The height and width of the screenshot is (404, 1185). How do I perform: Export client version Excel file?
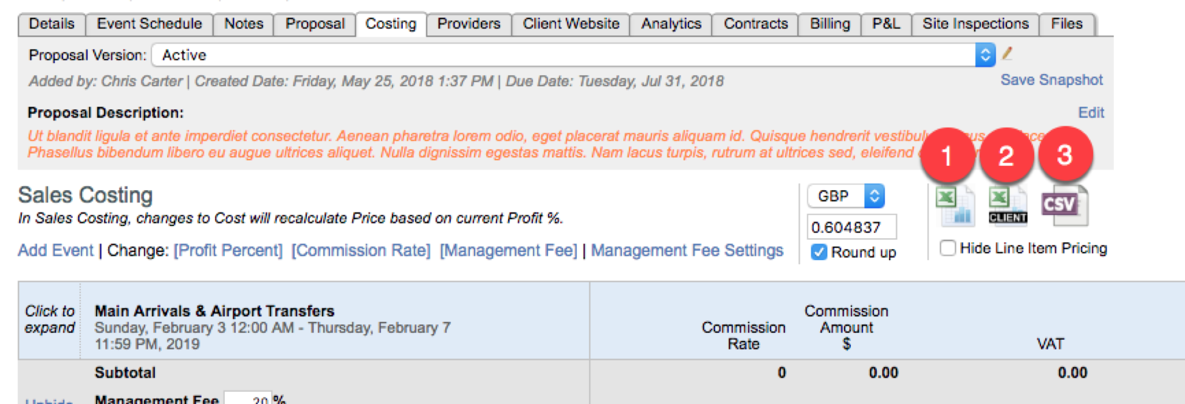pyautogui.click(x=1008, y=206)
